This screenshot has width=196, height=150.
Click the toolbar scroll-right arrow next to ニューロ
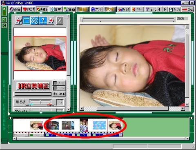165,9
